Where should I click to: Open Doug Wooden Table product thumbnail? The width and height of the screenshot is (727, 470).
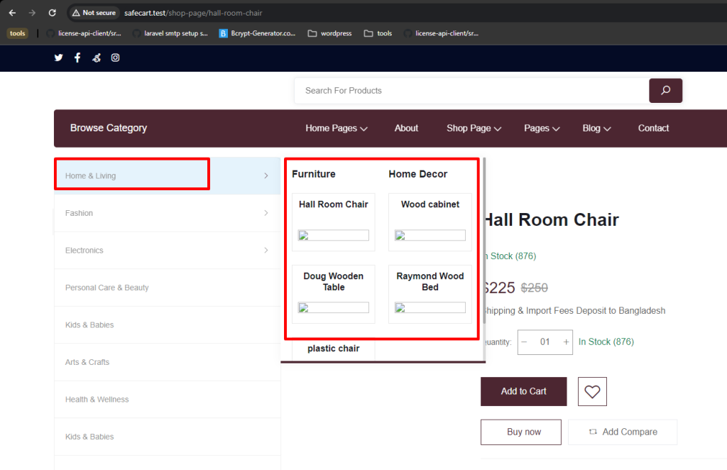point(334,307)
